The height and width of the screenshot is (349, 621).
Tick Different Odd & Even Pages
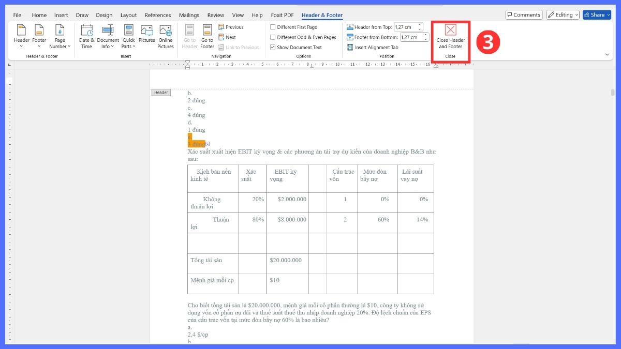[273, 37]
